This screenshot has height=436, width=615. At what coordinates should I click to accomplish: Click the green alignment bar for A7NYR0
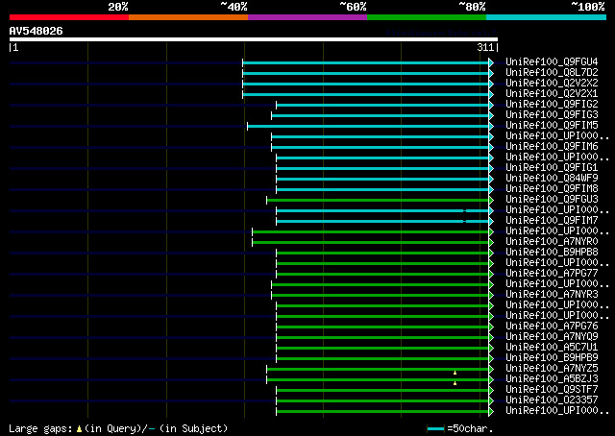(x=370, y=243)
